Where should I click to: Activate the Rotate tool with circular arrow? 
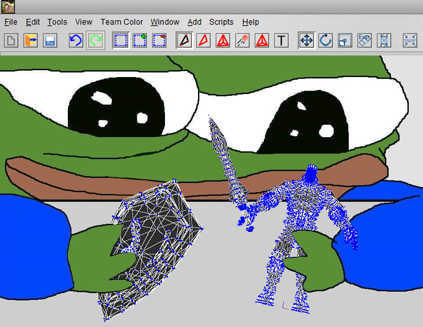pyautogui.click(x=325, y=40)
